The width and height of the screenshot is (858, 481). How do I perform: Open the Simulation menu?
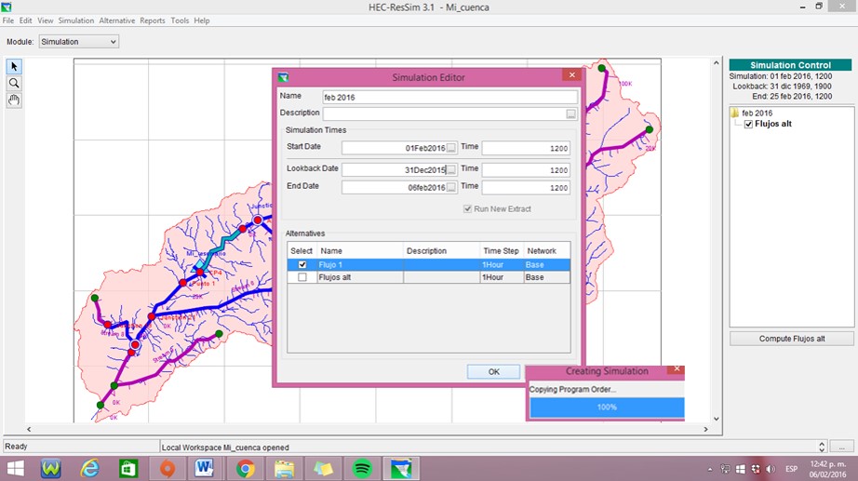pos(76,20)
